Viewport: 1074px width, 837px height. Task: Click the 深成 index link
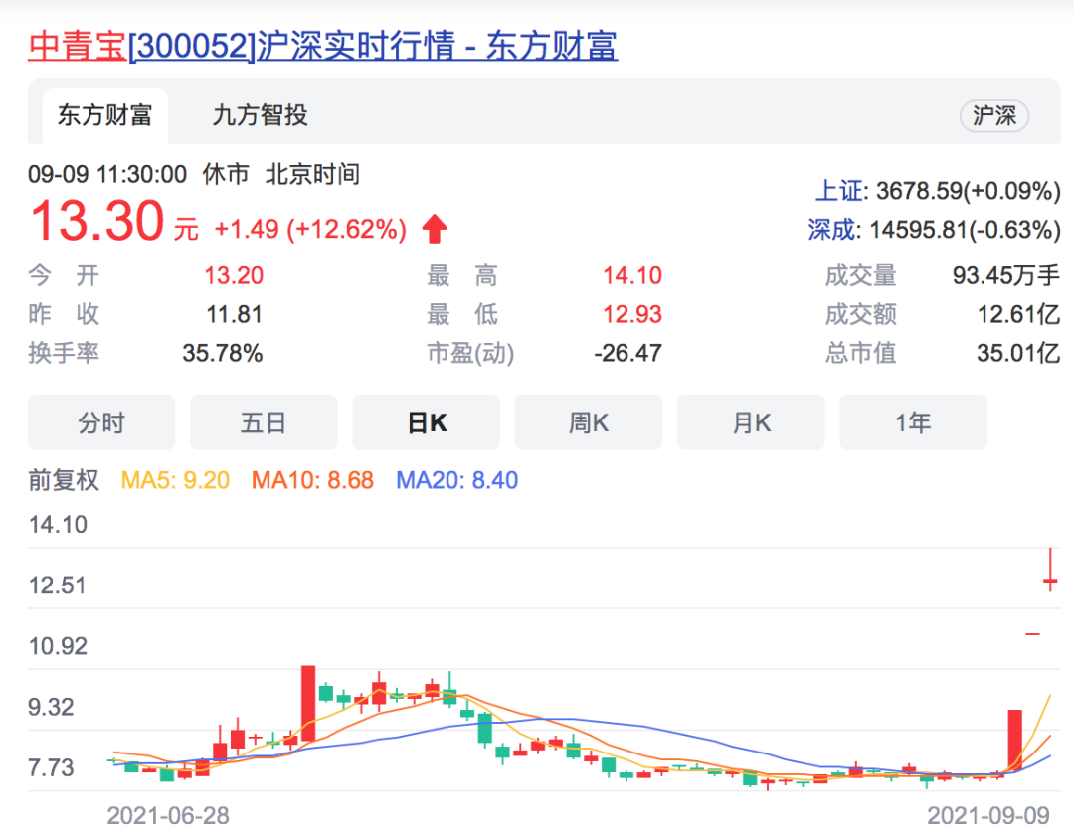click(832, 230)
